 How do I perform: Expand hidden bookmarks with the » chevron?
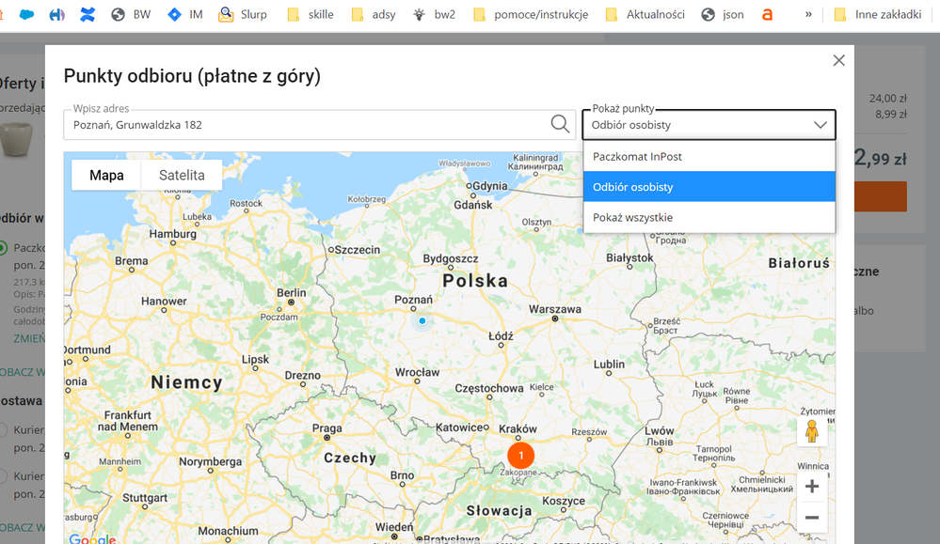click(x=808, y=14)
